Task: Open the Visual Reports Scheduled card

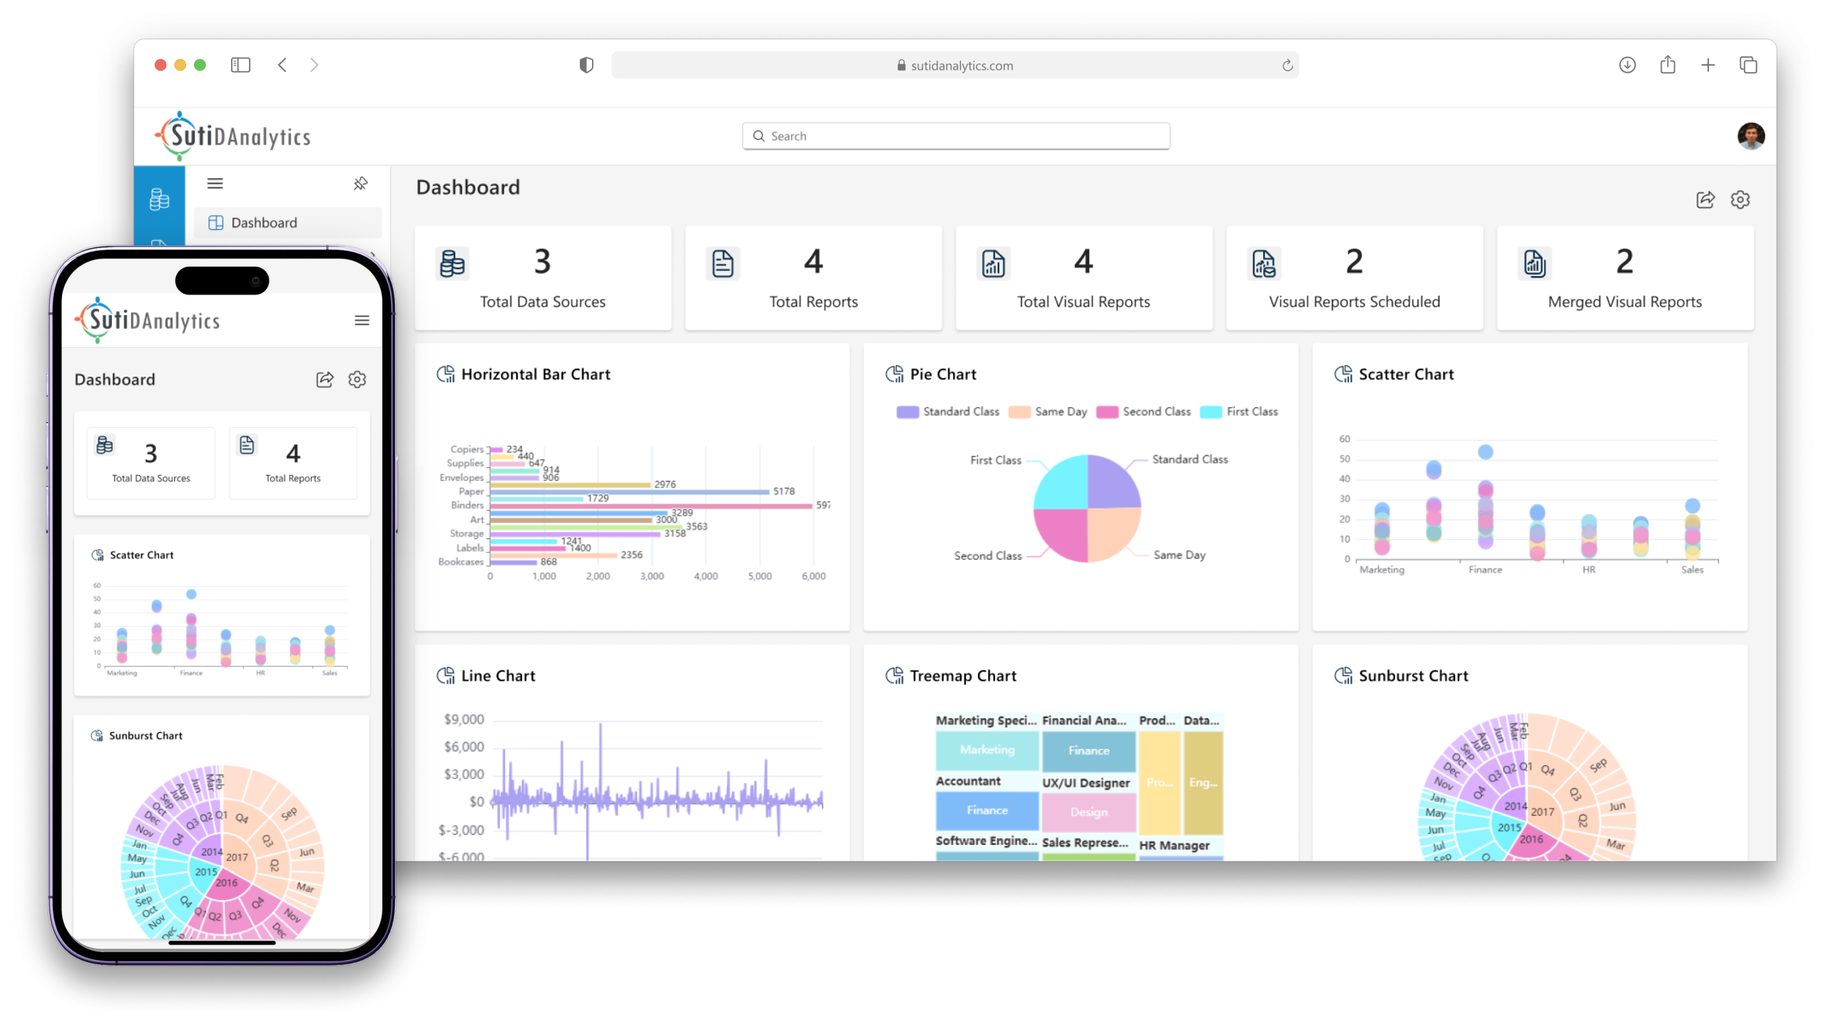Action: coord(1354,279)
